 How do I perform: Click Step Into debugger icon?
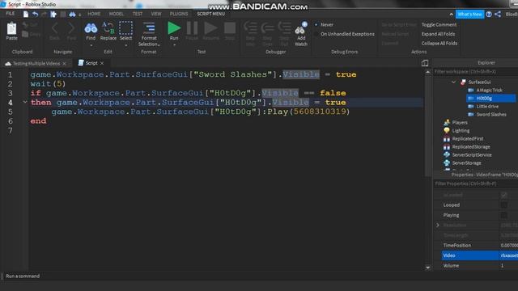click(250, 28)
